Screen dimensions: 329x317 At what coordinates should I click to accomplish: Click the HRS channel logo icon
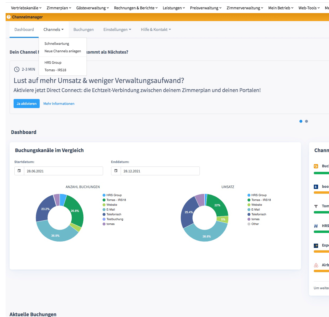(316, 226)
